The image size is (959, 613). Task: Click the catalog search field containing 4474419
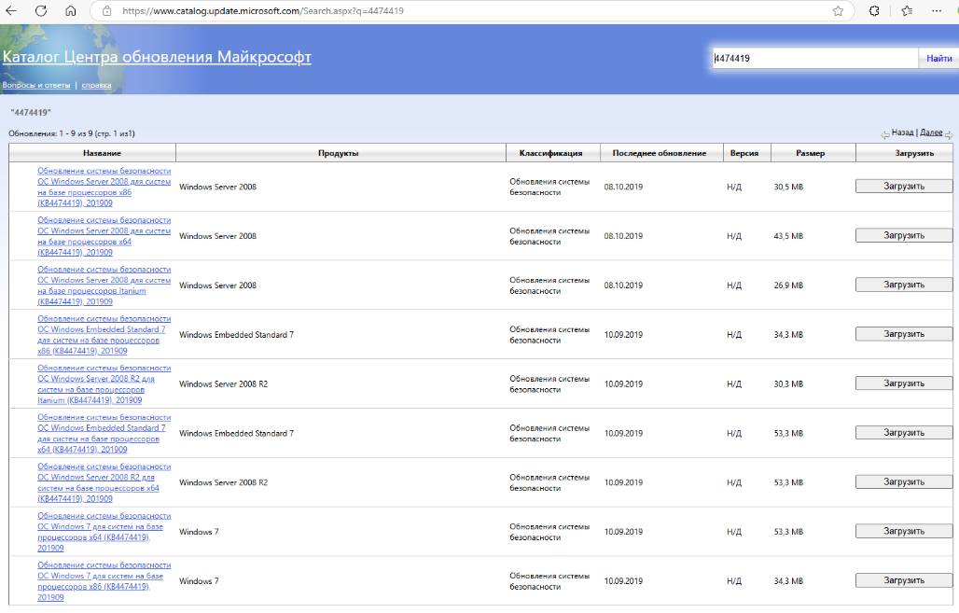pos(815,58)
